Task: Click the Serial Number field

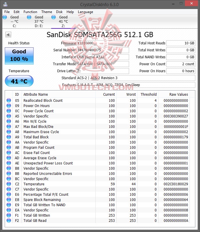Action: (x=103, y=50)
